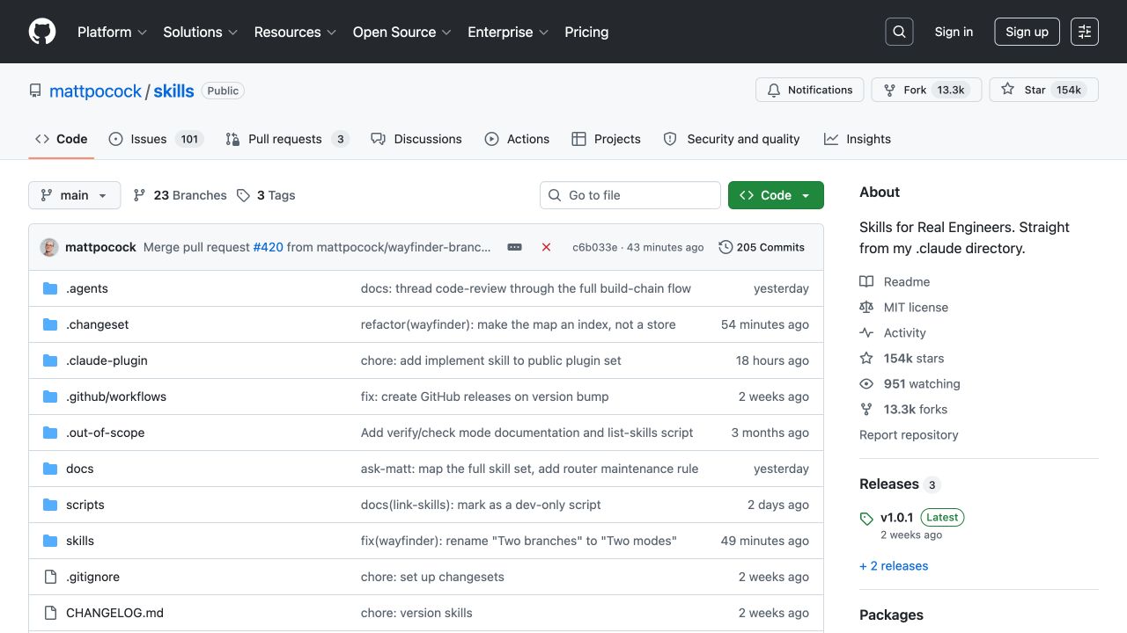Open commit 'docs(link-skills): mark as a dev-only script'
This screenshot has height=633, width=1127.
(481, 505)
